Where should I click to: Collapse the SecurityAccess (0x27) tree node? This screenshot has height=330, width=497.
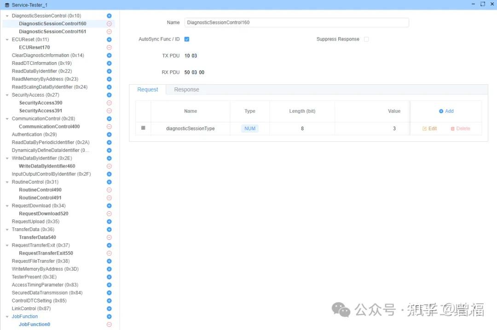[6, 94]
